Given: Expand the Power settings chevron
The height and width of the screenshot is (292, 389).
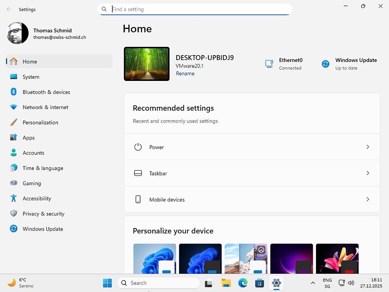Looking at the screenshot, I should tap(368, 147).
